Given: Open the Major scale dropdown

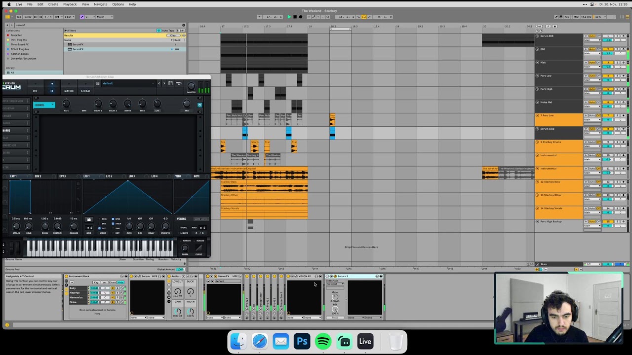Looking at the screenshot, I should (106, 17).
